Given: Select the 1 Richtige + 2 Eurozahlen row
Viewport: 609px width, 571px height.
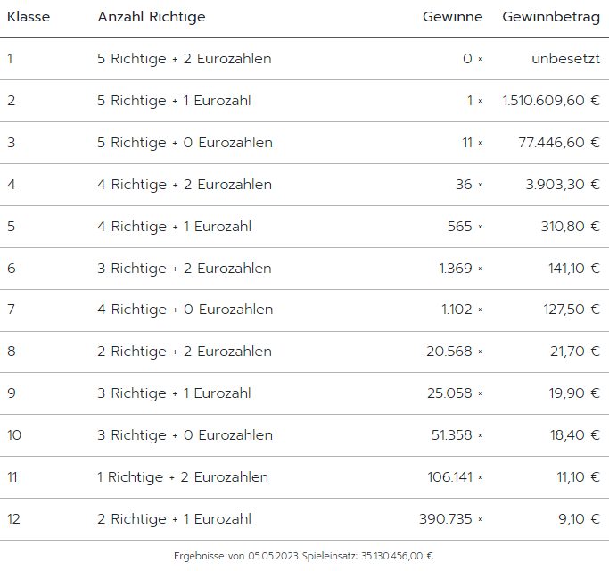Looking at the screenshot, I should 305,477.
